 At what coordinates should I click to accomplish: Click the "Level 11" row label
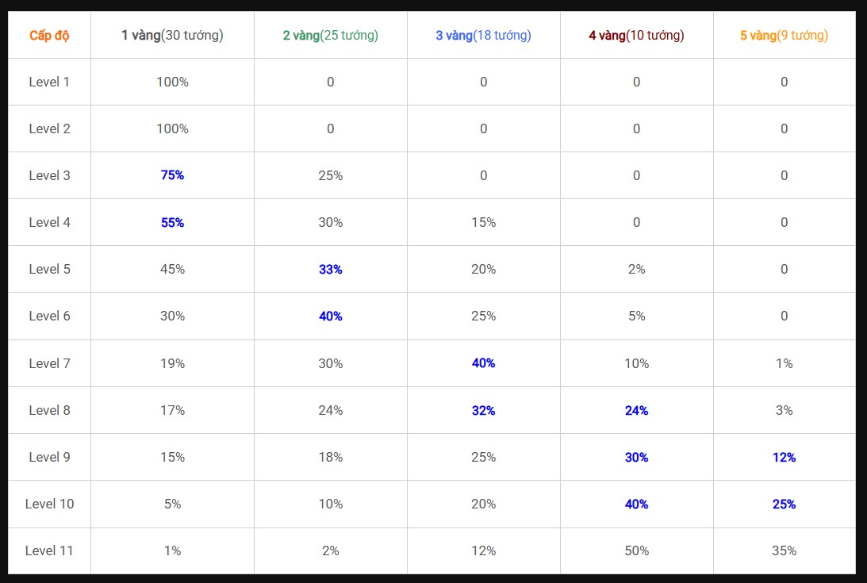tap(49, 550)
